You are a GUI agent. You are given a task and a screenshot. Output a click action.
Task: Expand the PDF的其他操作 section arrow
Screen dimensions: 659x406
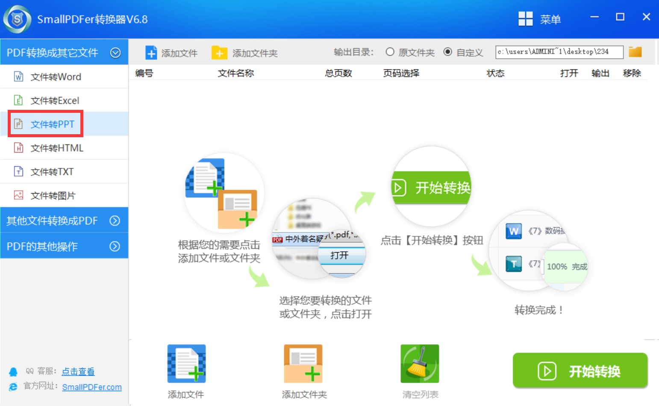tap(115, 246)
